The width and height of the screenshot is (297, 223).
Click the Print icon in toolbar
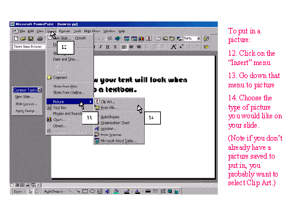(x=40, y=38)
